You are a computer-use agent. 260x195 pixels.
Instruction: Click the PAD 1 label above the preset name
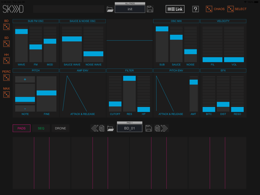129,123
